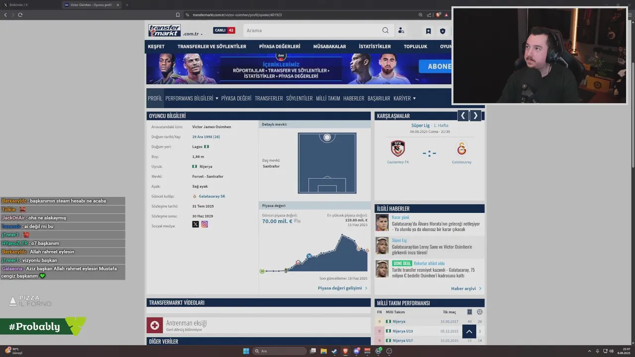The image size is (635, 357).
Task: Click the red cross injury icon
Action: [x=155, y=325]
